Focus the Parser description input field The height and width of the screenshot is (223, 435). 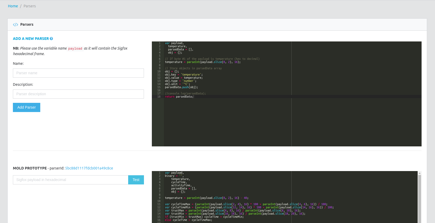[x=78, y=94]
